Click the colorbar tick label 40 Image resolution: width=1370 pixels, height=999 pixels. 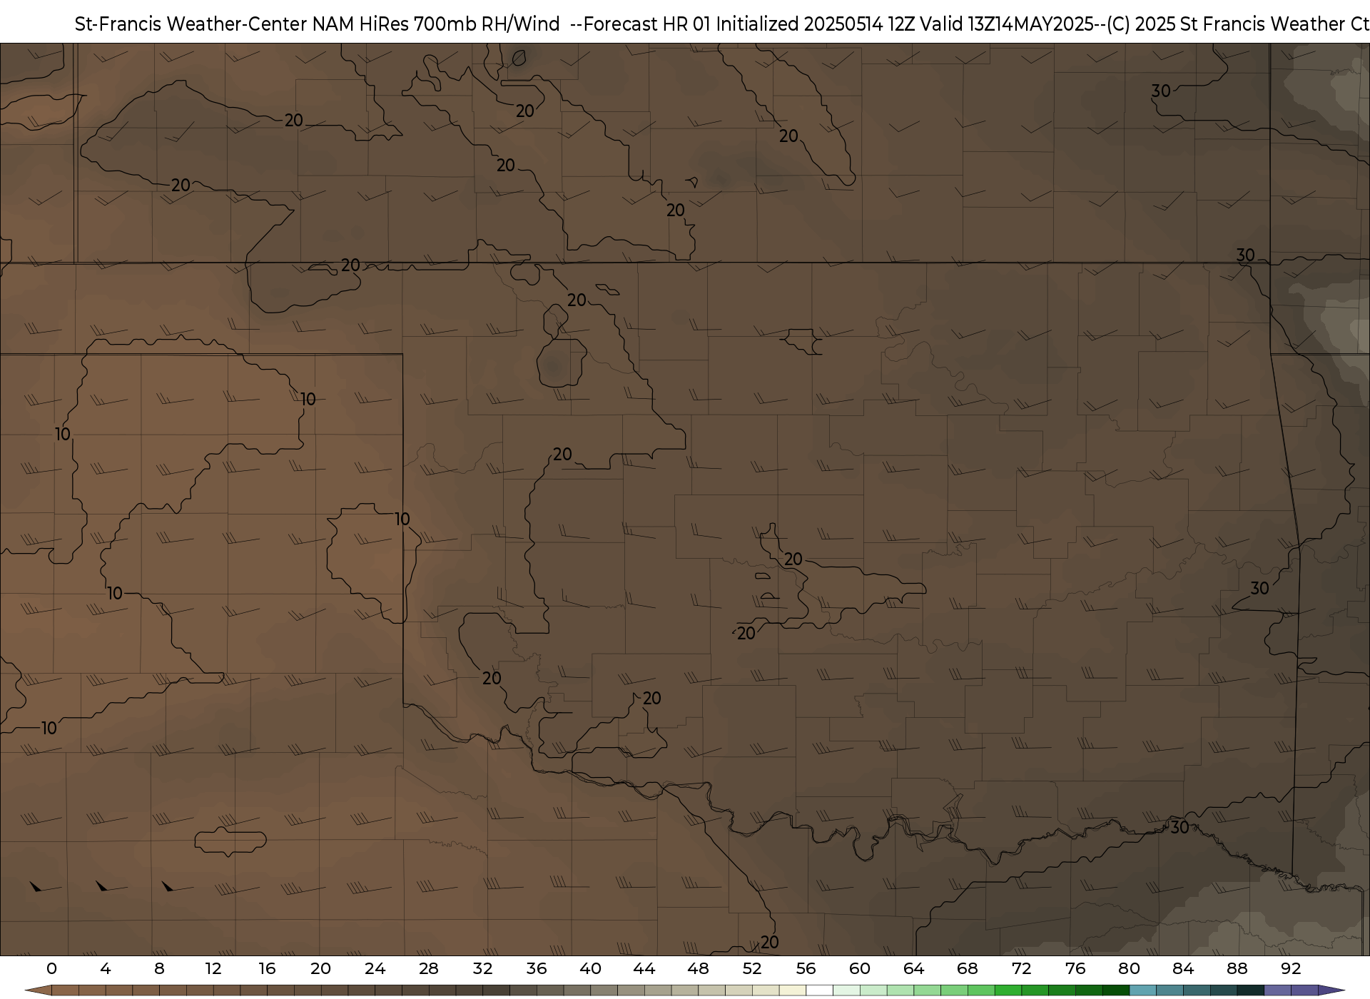pos(590,969)
